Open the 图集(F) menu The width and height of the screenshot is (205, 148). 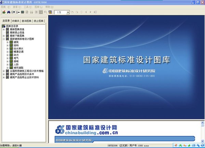pyautogui.click(x=5, y=7)
